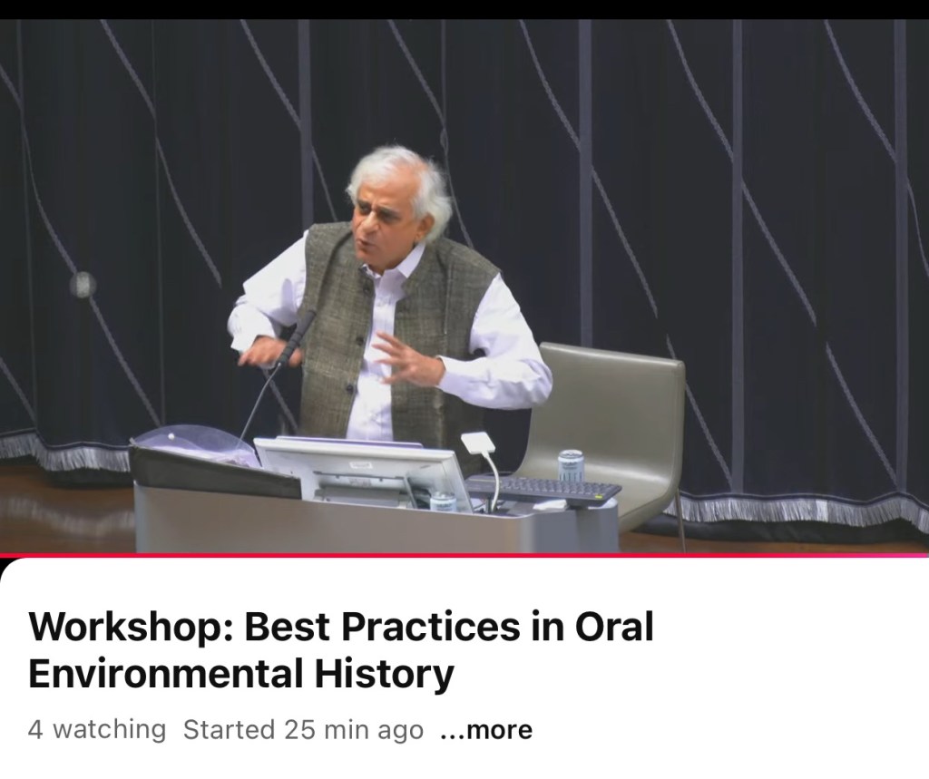Click the red live progress bar below the video
This screenshot has height=779, width=929.
(x=363, y=554)
